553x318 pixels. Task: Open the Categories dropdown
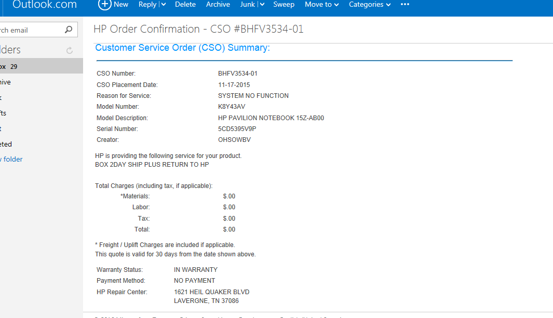tap(370, 5)
